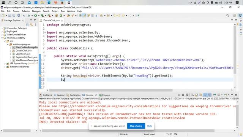This screenshot has height=137, width=243.
Task: Go to the Next Annotation
Action: [101, 16]
